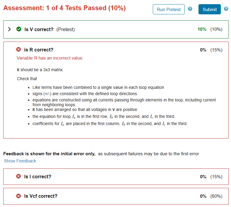Expand the "Is V correct?" test chevron
231x207 pixels.
[x=9, y=29]
